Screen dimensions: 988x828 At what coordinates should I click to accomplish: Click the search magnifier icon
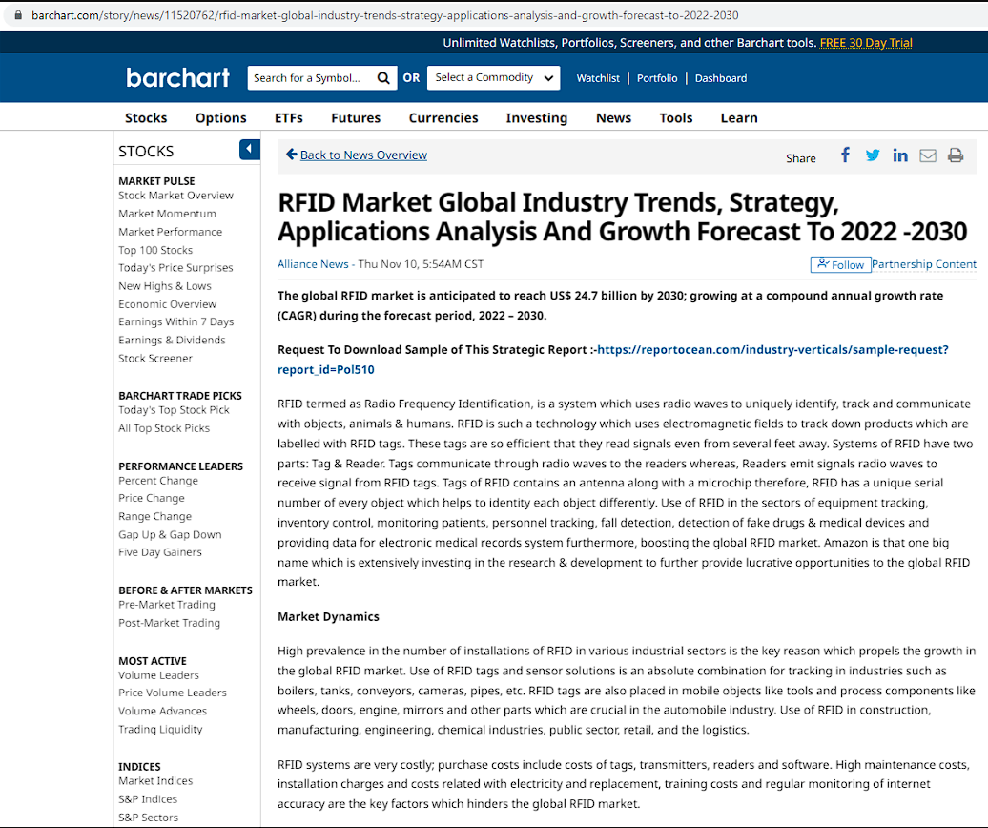point(383,78)
